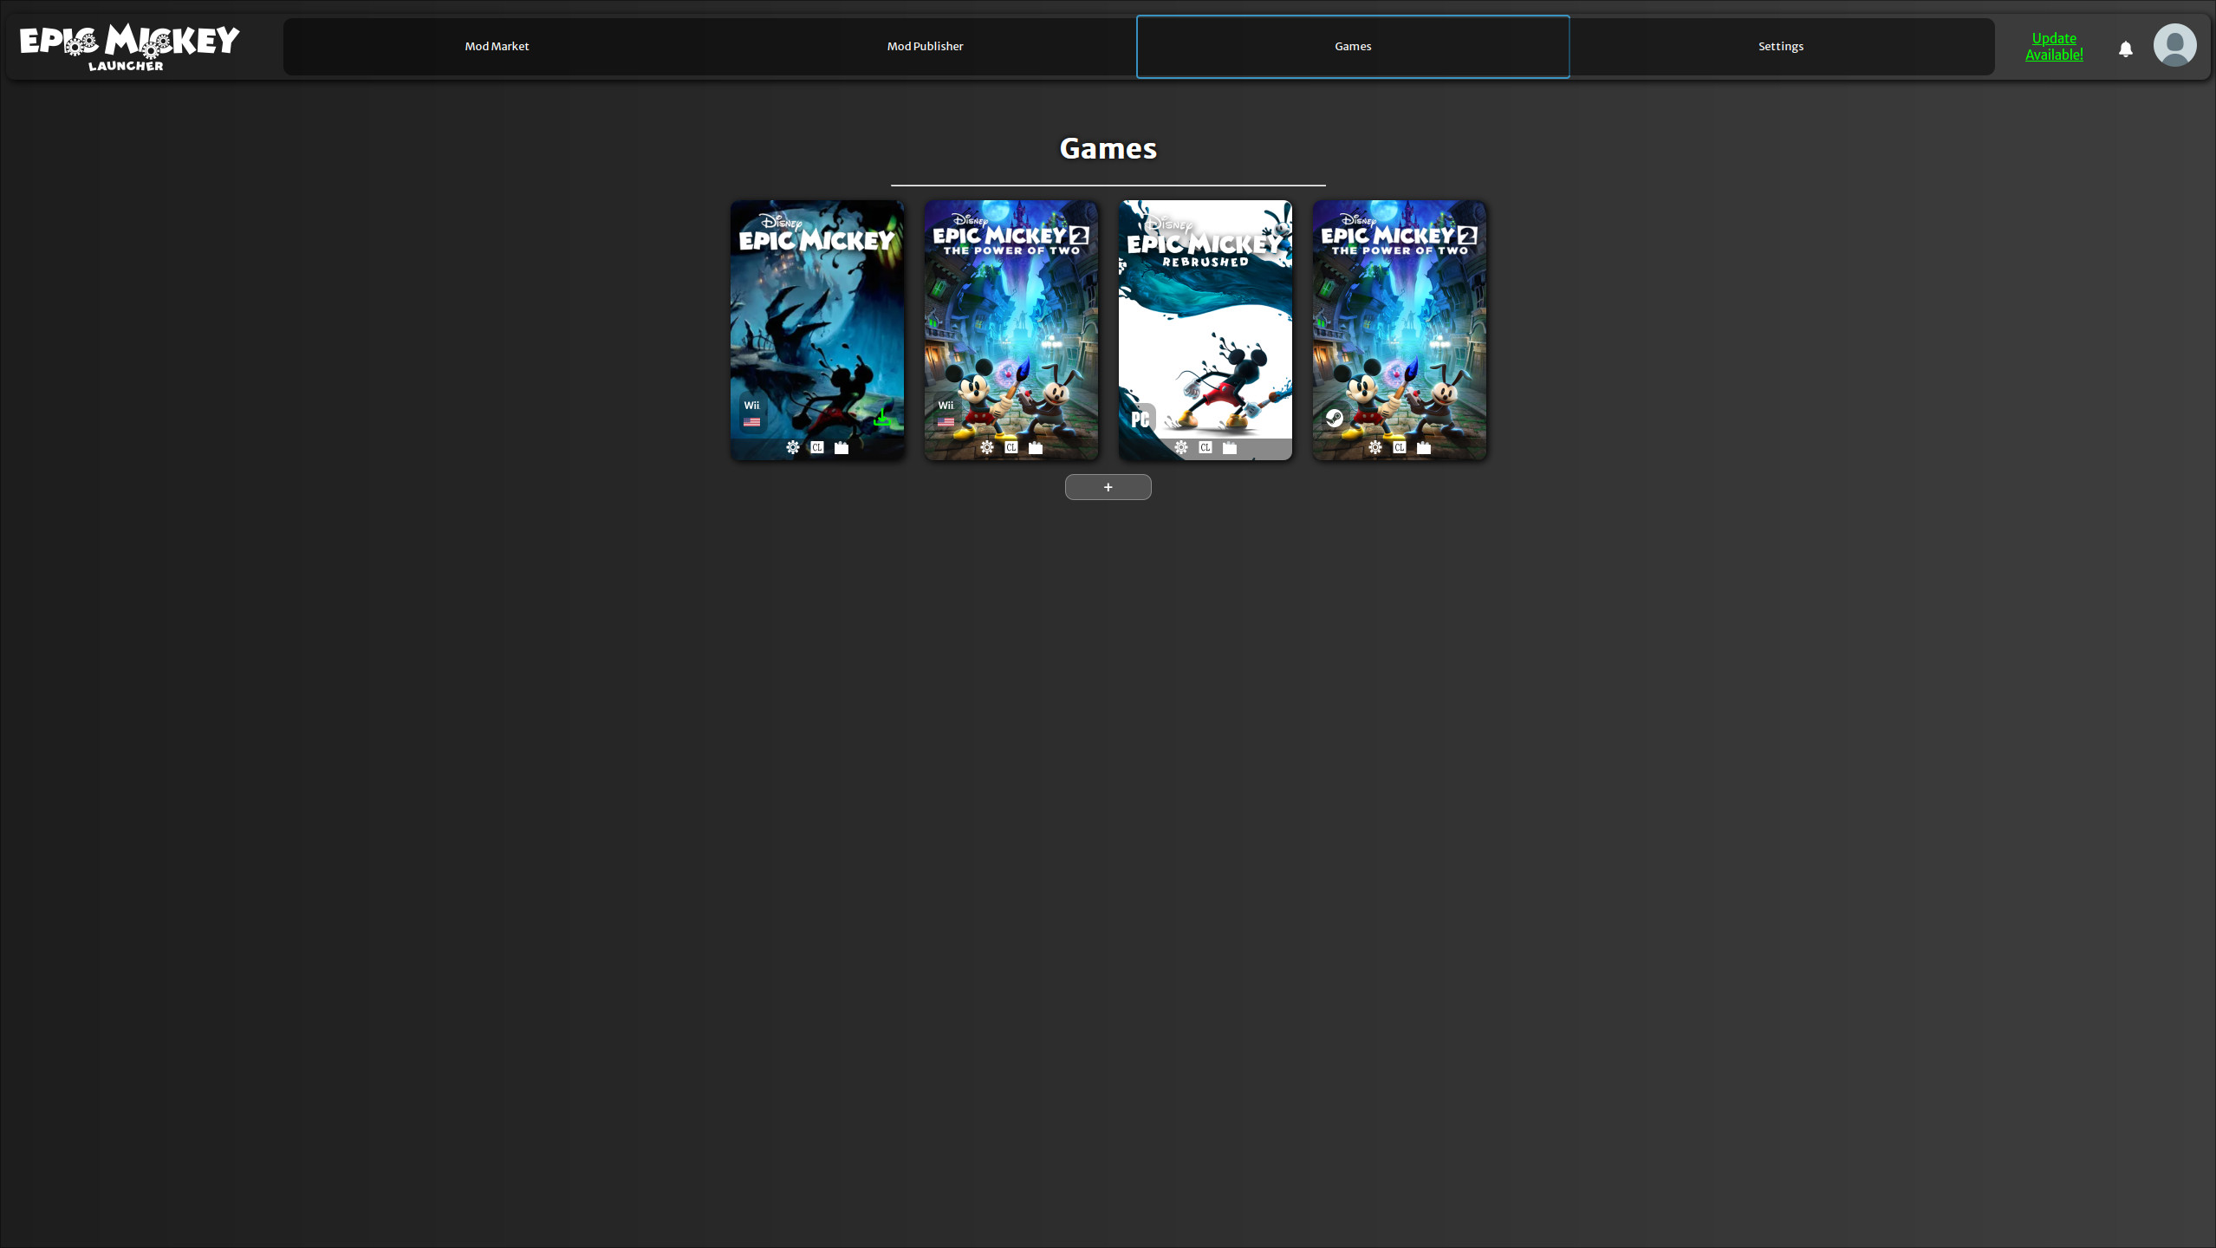Click the green download arrow on Epic Mickey
The width and height of the screenshot is (2216, 1248).
pos(881,419)
